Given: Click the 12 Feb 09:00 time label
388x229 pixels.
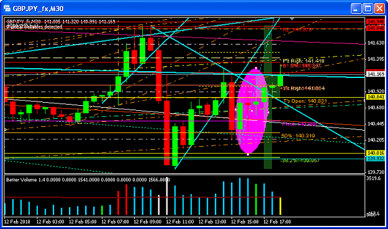Looking at the screenshot, I should coord(148,222).
